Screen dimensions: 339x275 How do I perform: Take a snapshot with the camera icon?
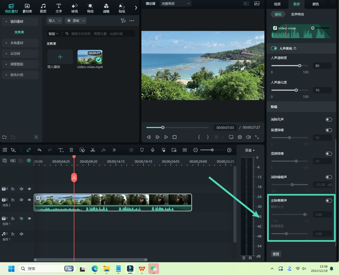240,137
